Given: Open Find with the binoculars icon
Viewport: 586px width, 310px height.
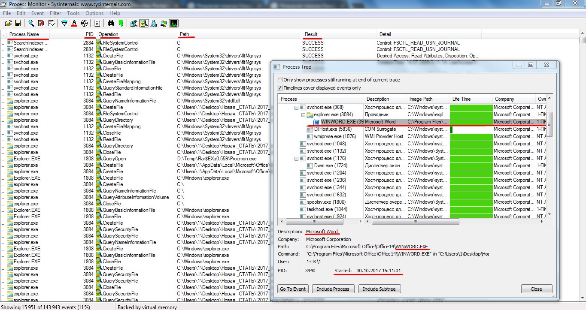Looking at the screenshot, I should [x=111, y=23].
